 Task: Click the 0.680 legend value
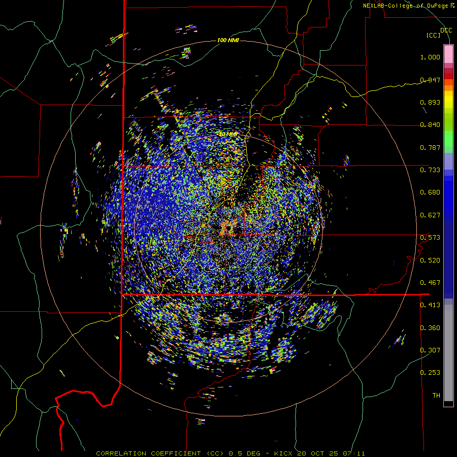click(430, 192)
